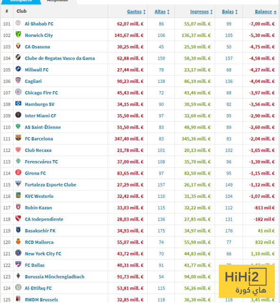Open the Norwich City club link
This screenshot has width=280, height=303.
pyautogui.click(x=39, y=36)
